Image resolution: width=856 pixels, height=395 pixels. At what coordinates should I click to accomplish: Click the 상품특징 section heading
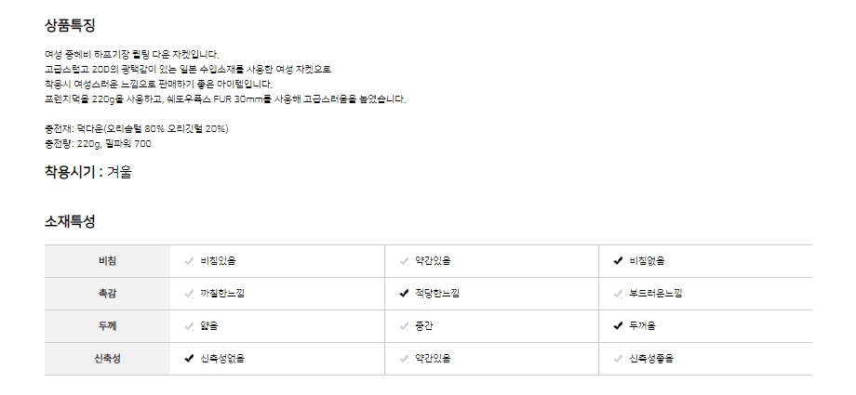tap(70, 25)
